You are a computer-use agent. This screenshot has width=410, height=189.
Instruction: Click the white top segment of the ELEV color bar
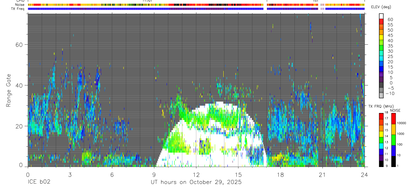[x=381, y=16]
